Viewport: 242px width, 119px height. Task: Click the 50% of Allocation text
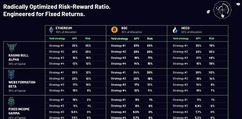66,32
